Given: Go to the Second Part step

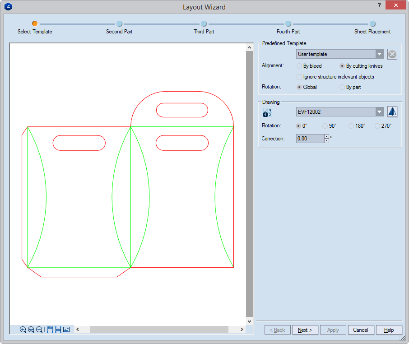Looking at the screenshot, I should click(119, 24).
